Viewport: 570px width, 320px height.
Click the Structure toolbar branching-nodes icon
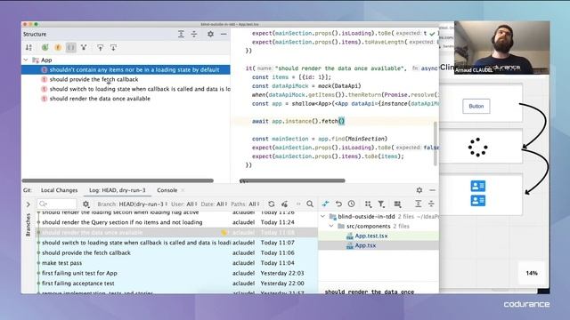[x=84, y=47]
